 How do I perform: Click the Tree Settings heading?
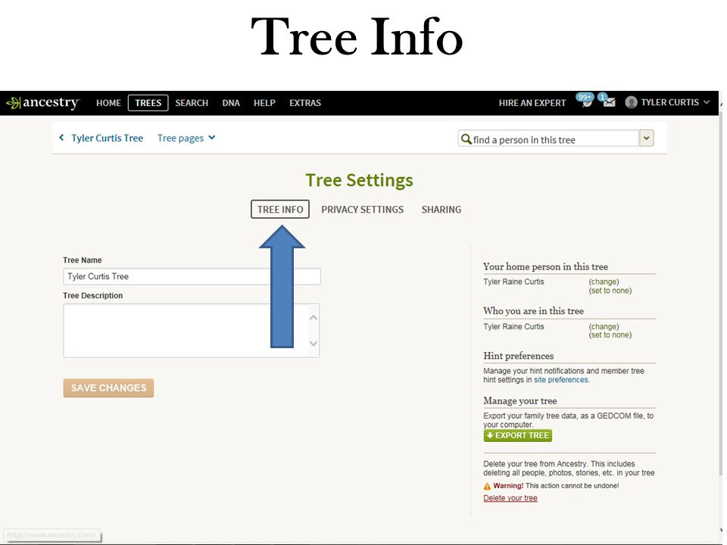[x=359, y=180]
